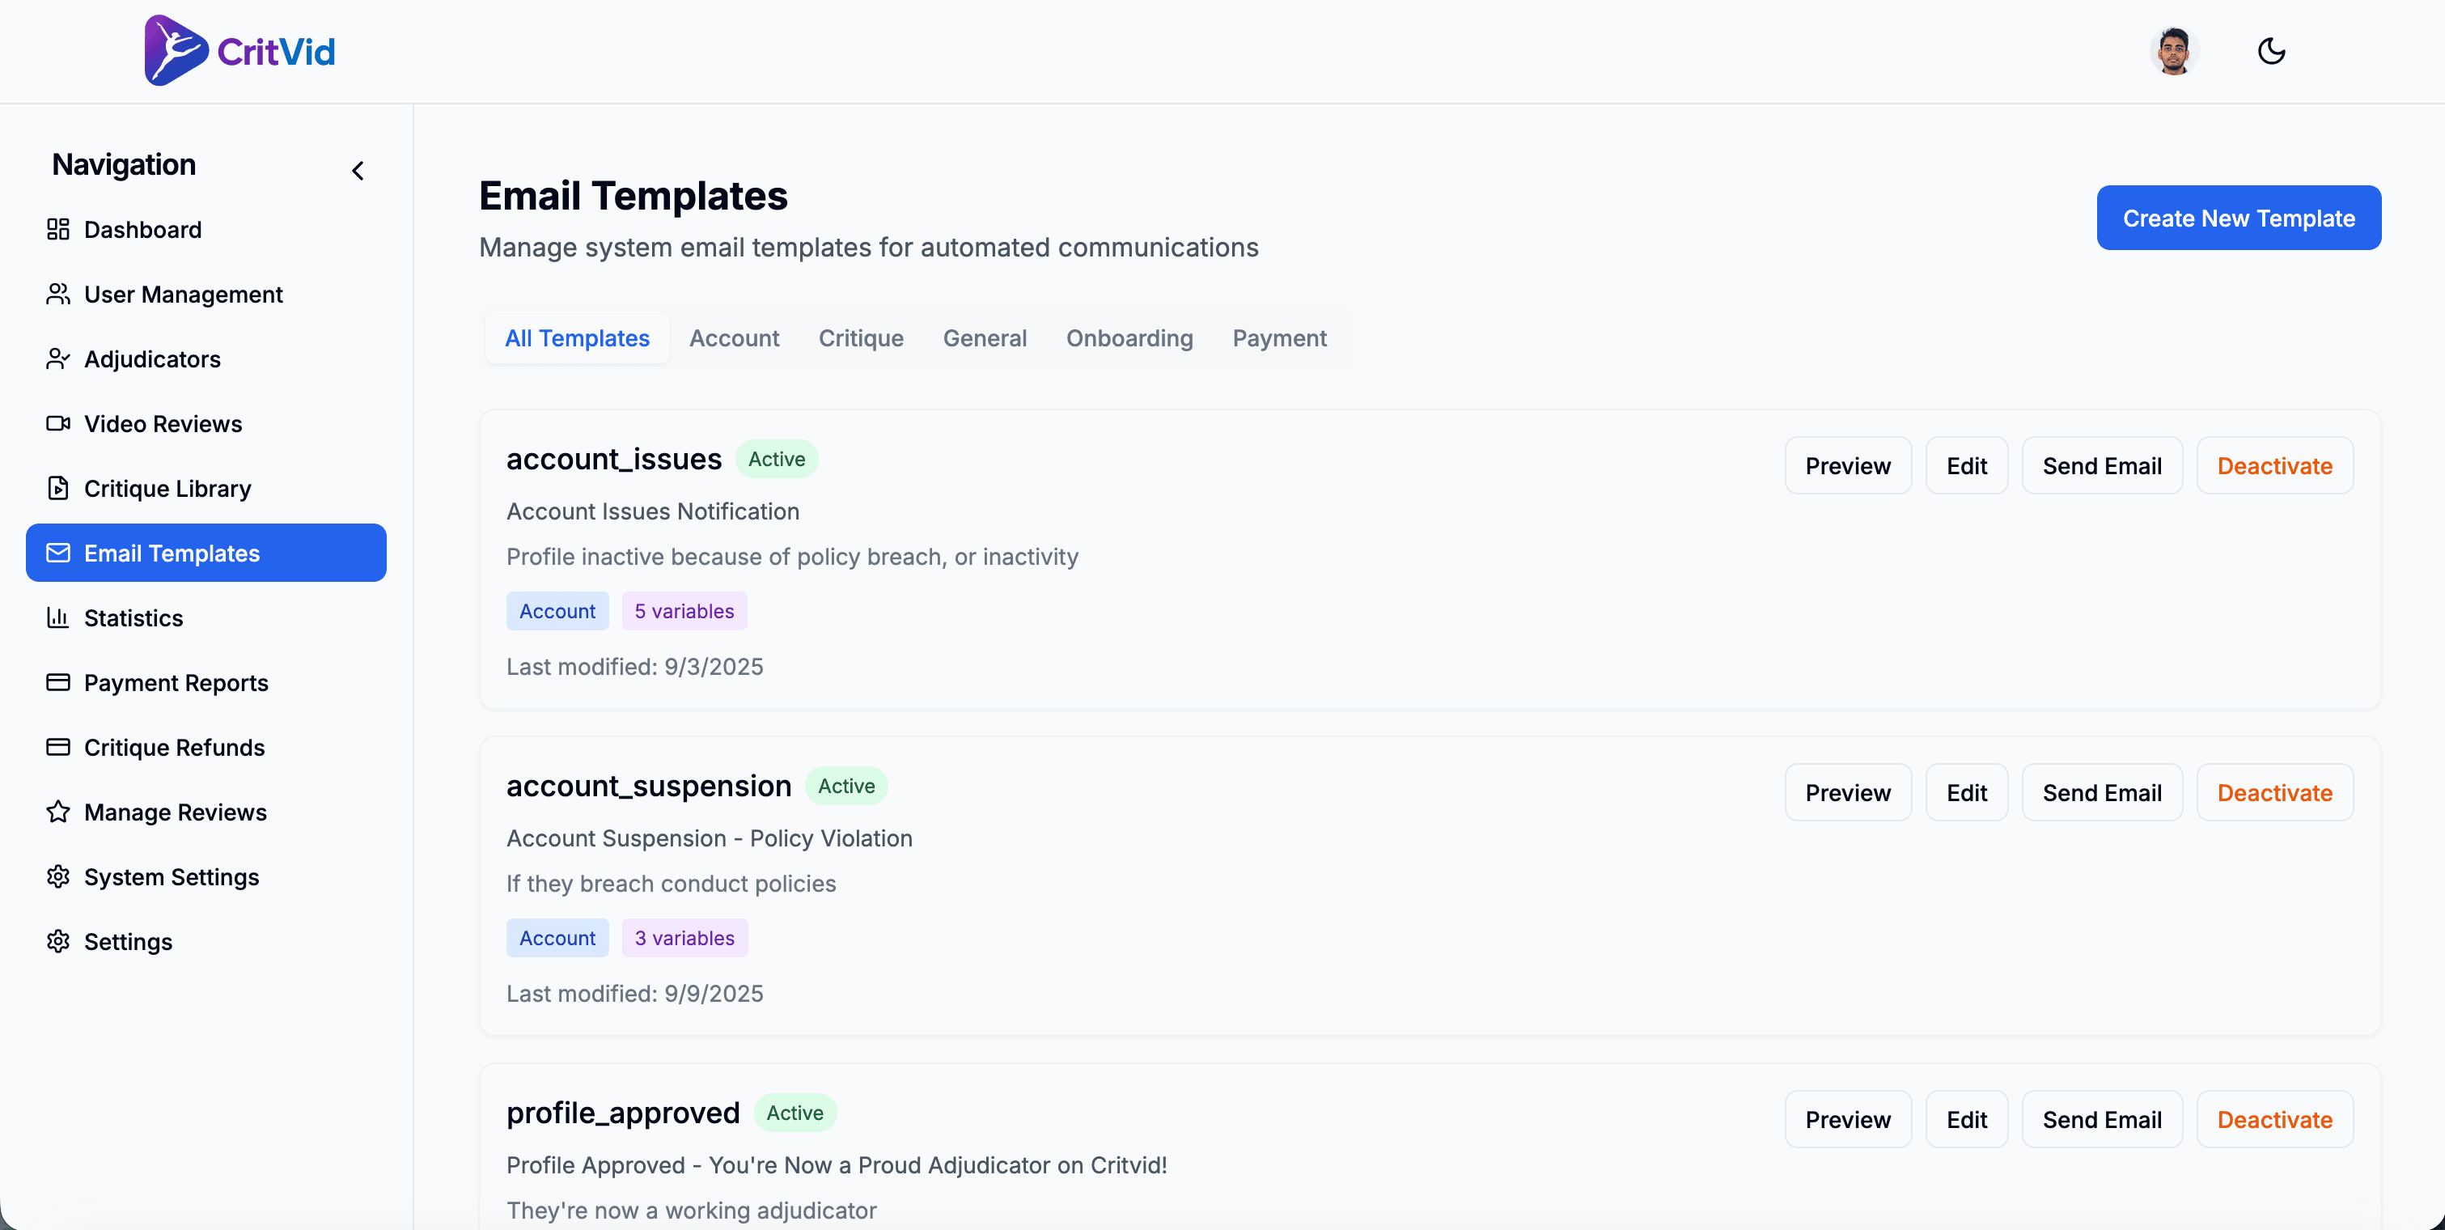Screen dimensions: 2445x1230
Task: Switch to the Critique tab
Action: pos(861,338)
